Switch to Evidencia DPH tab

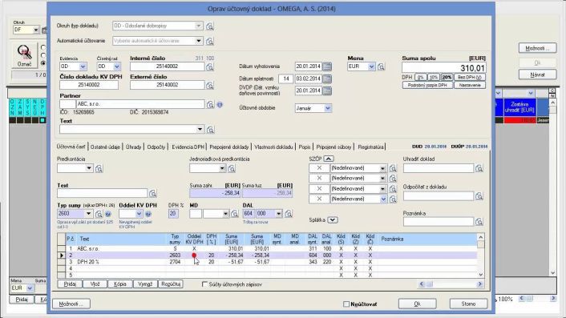click(x=188, y=147)
